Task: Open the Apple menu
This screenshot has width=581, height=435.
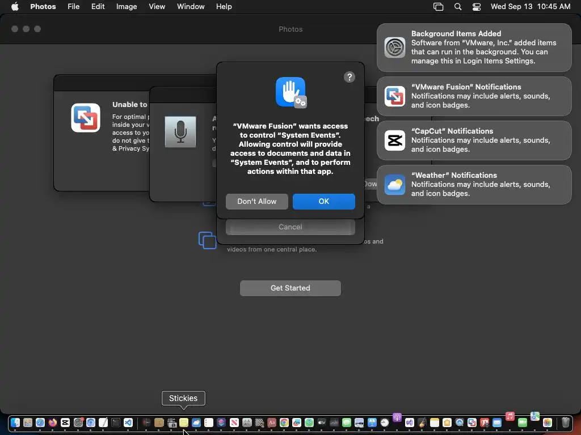Action: [x=15, y=7]
